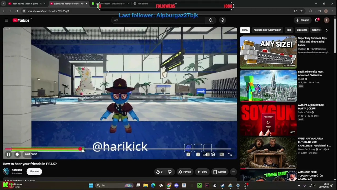Open harikick channel avatar
The height and width of the screenshot is (190, 337).
(x=6, y=172)
